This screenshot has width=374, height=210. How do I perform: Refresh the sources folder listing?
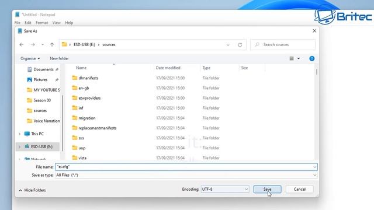click(x=240, y=45)
